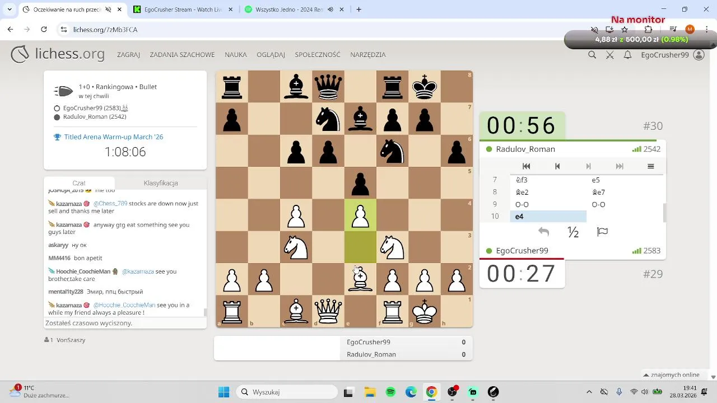Open a new browser tab

pos(358,10)
